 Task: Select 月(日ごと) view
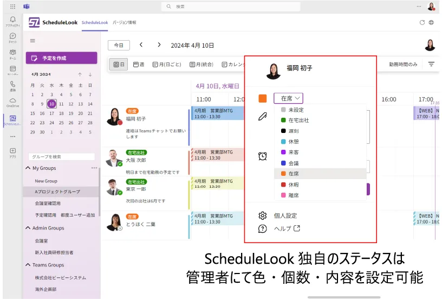point(167,65)
